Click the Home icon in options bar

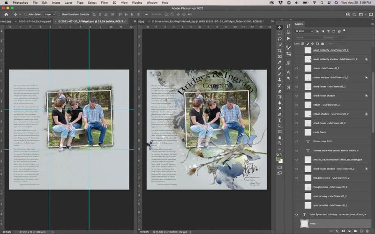(6, 15)
